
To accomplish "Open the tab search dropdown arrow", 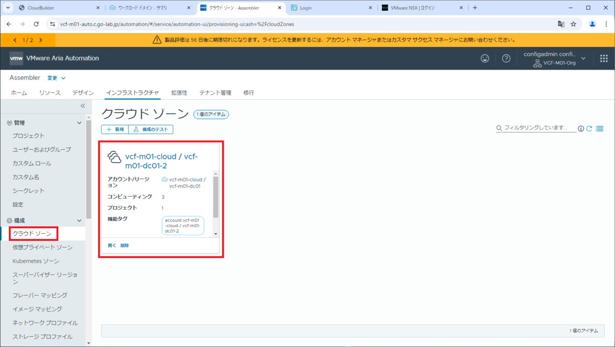I will coord(7,8).
